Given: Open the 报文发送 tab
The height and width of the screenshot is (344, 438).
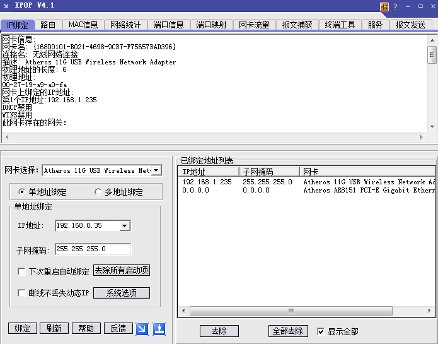Looking at the screenshot, I should [411, 25].
